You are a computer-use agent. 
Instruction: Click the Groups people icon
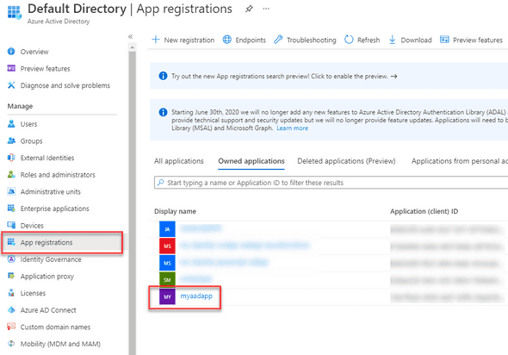click(x=11, y=140)
